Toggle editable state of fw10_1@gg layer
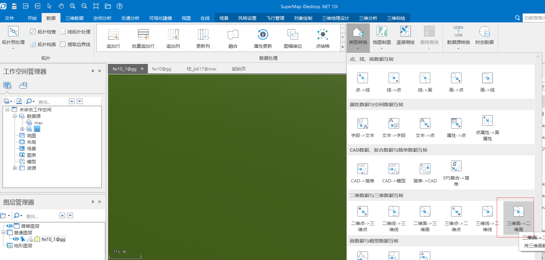Screen dimensions: 545x260 pyautogui.click(x=30, y=239)
